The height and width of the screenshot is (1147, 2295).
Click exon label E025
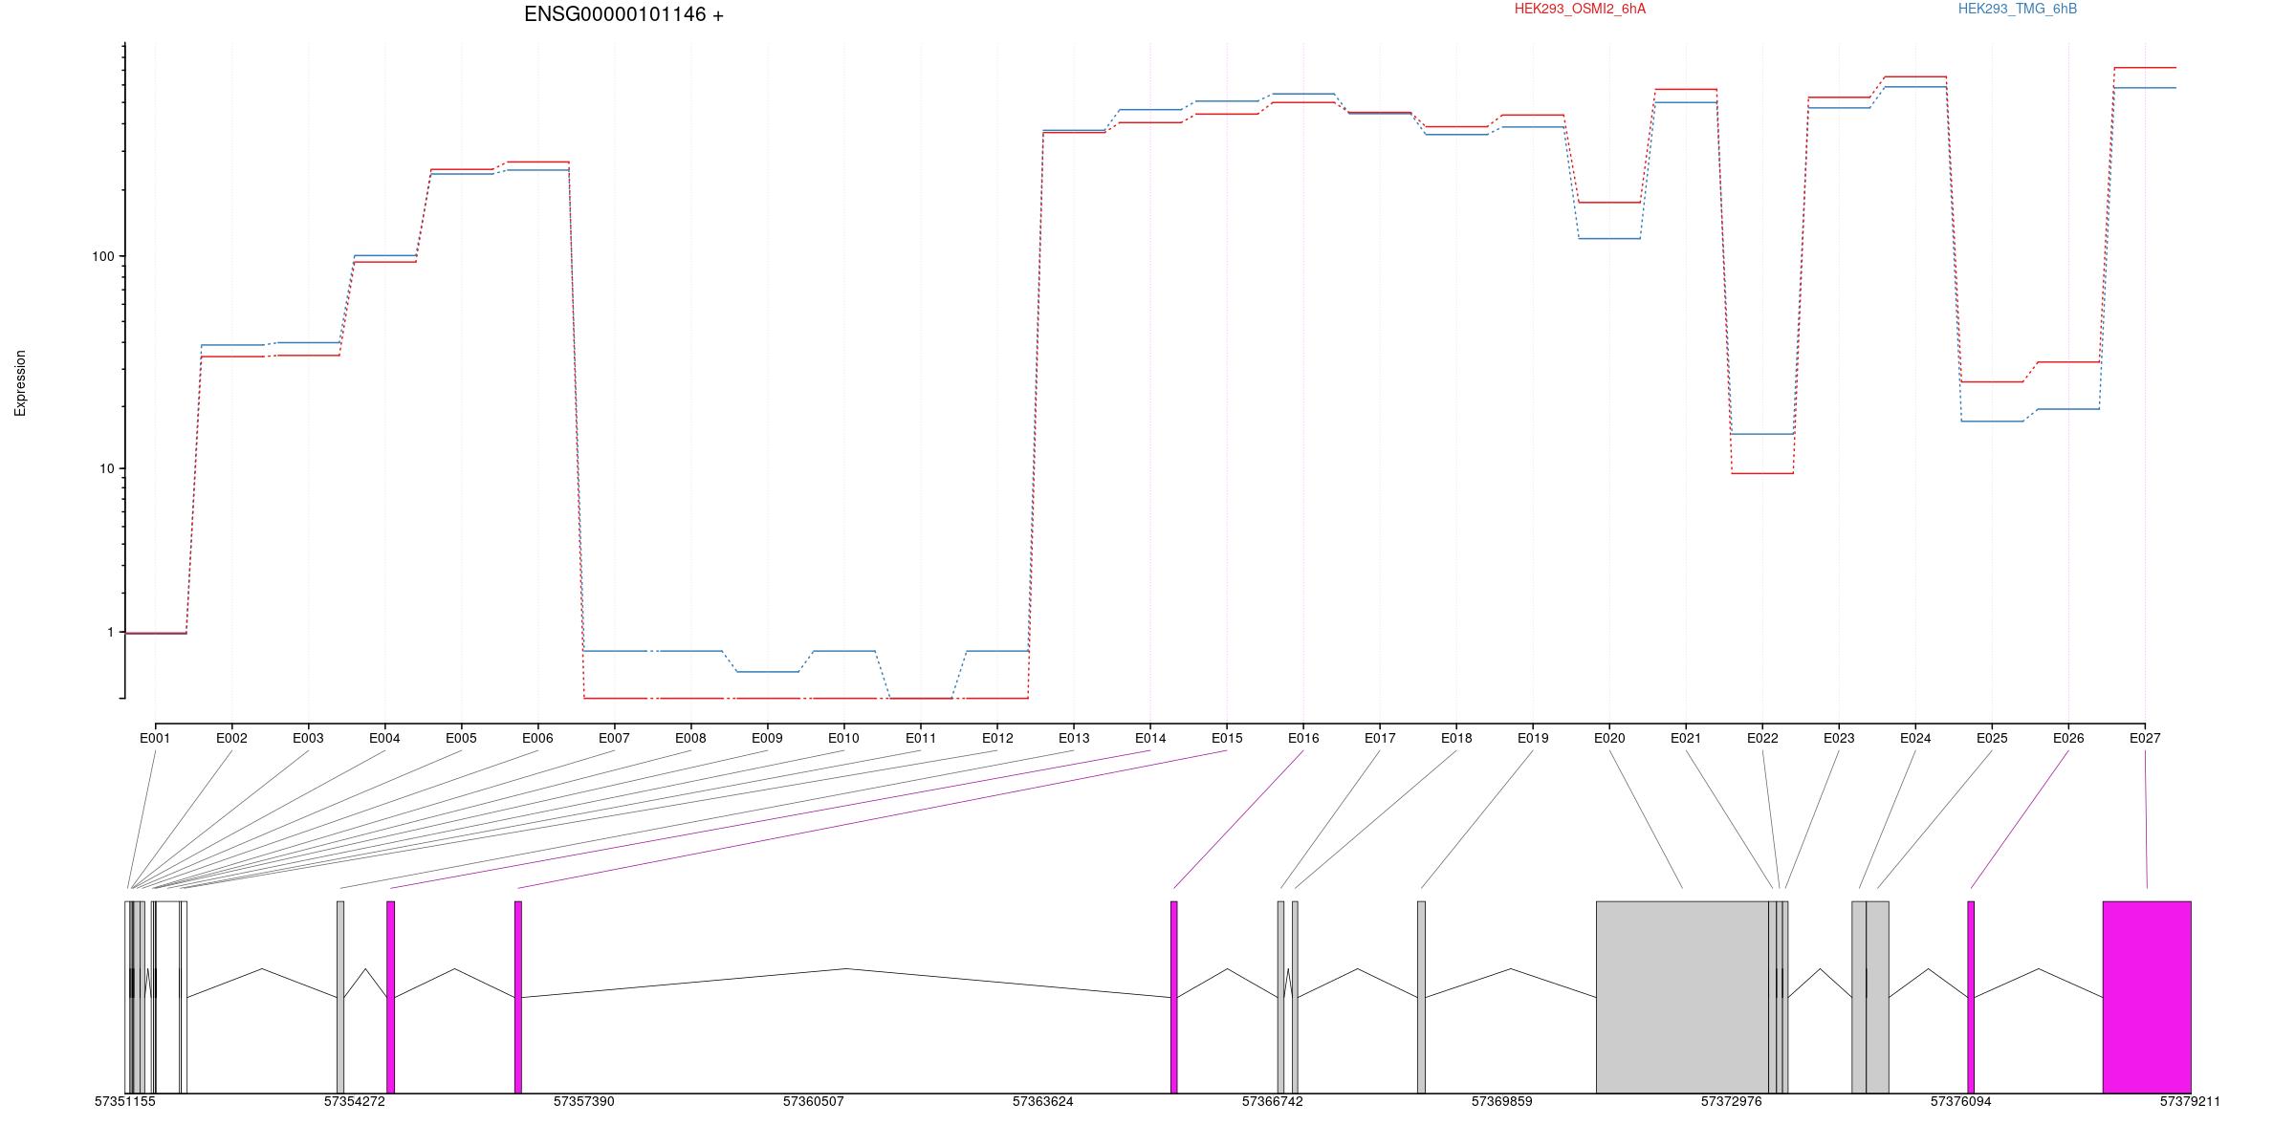coord(1992,738)
